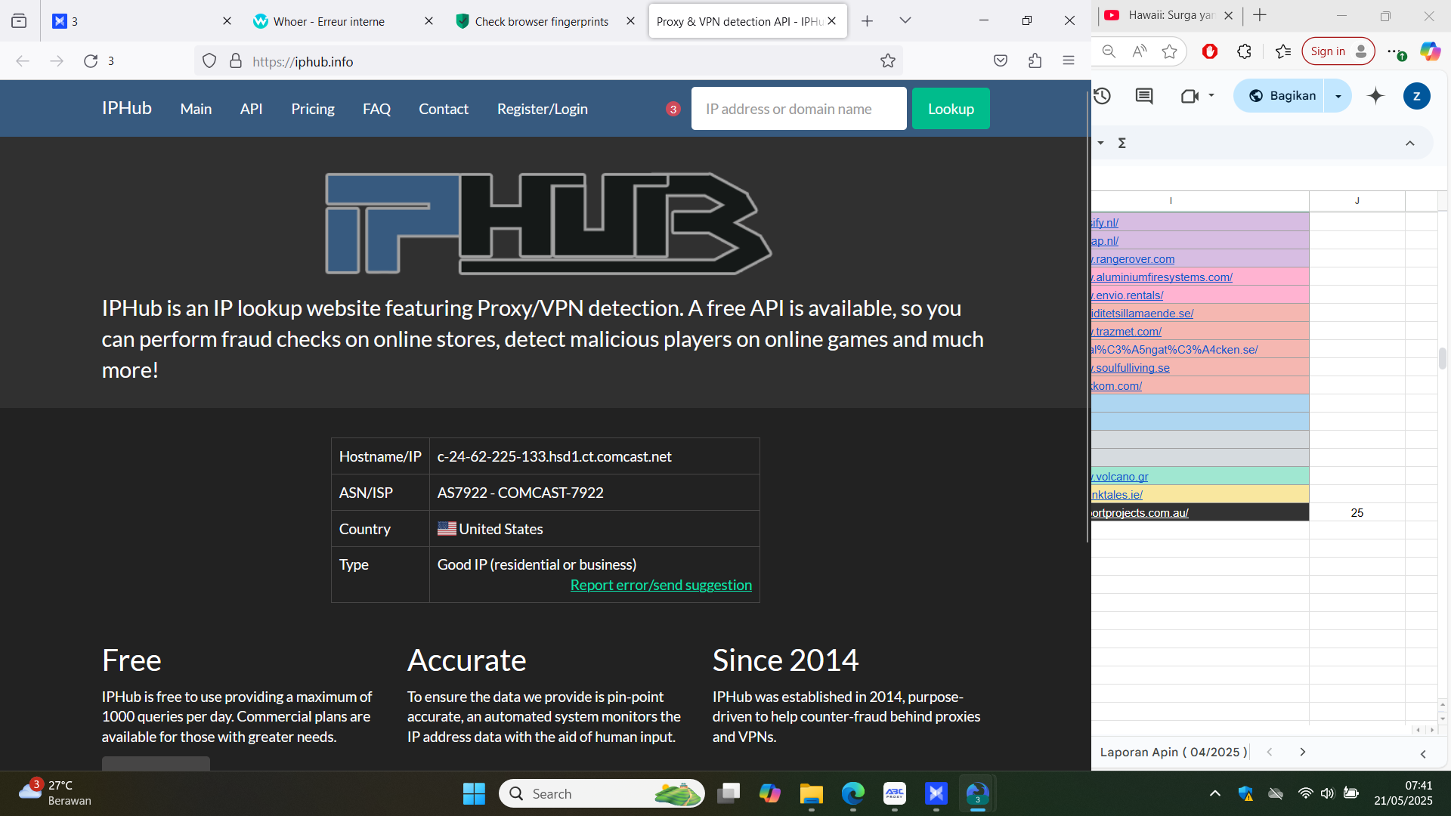Image resolution: width=1451 pixels, height=816 pixels.
Task: Open the Gemini sparkle icon in Sheets
Action: tap(1375, 96)
